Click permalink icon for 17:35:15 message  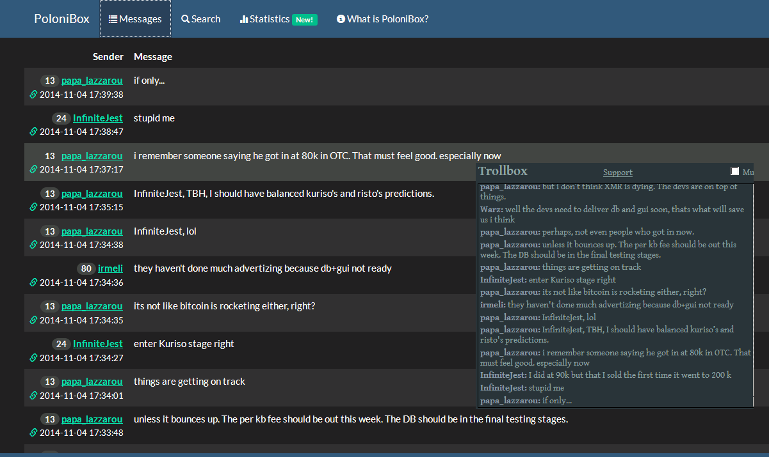point(34,208)
